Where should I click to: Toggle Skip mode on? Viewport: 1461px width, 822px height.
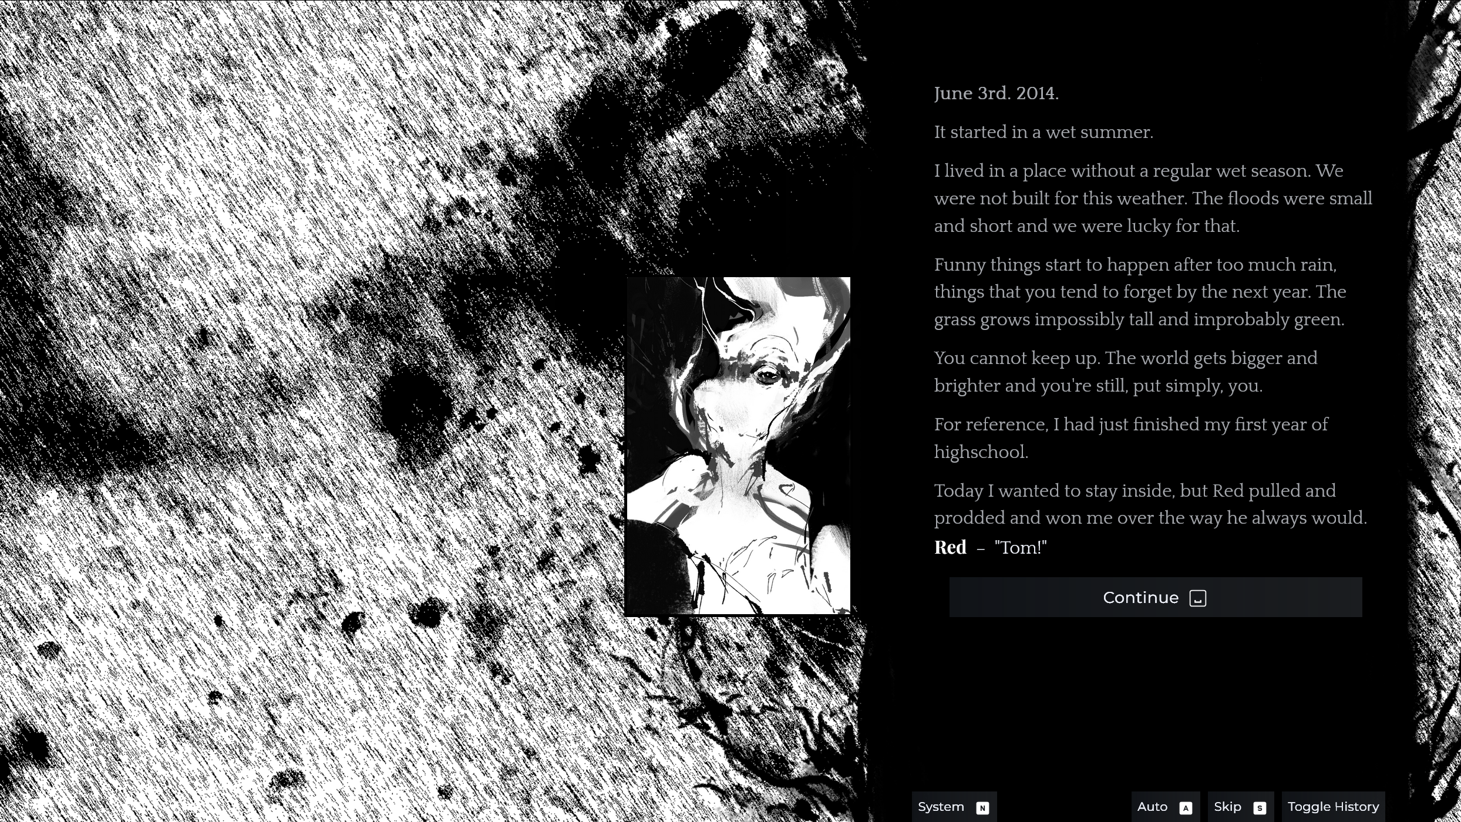1227,807
